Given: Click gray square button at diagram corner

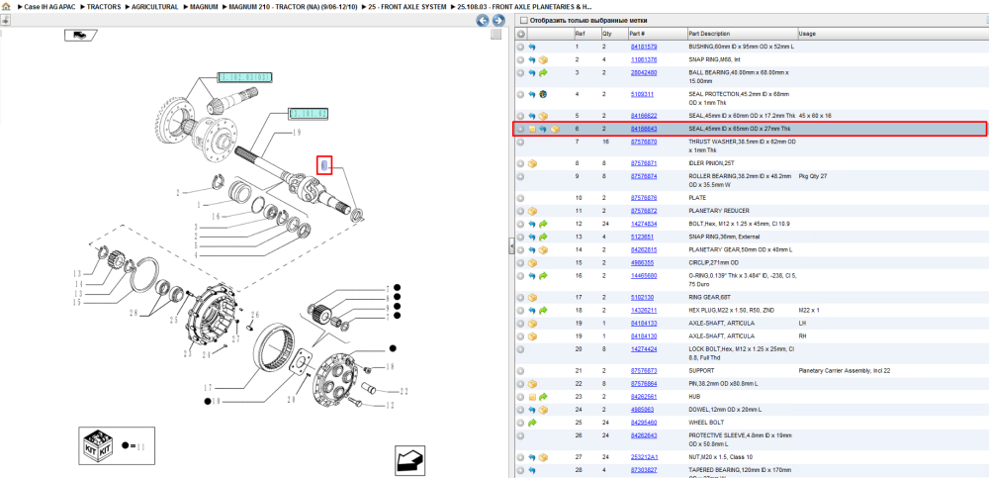Looking at the screenshot, I should [495, 34].
